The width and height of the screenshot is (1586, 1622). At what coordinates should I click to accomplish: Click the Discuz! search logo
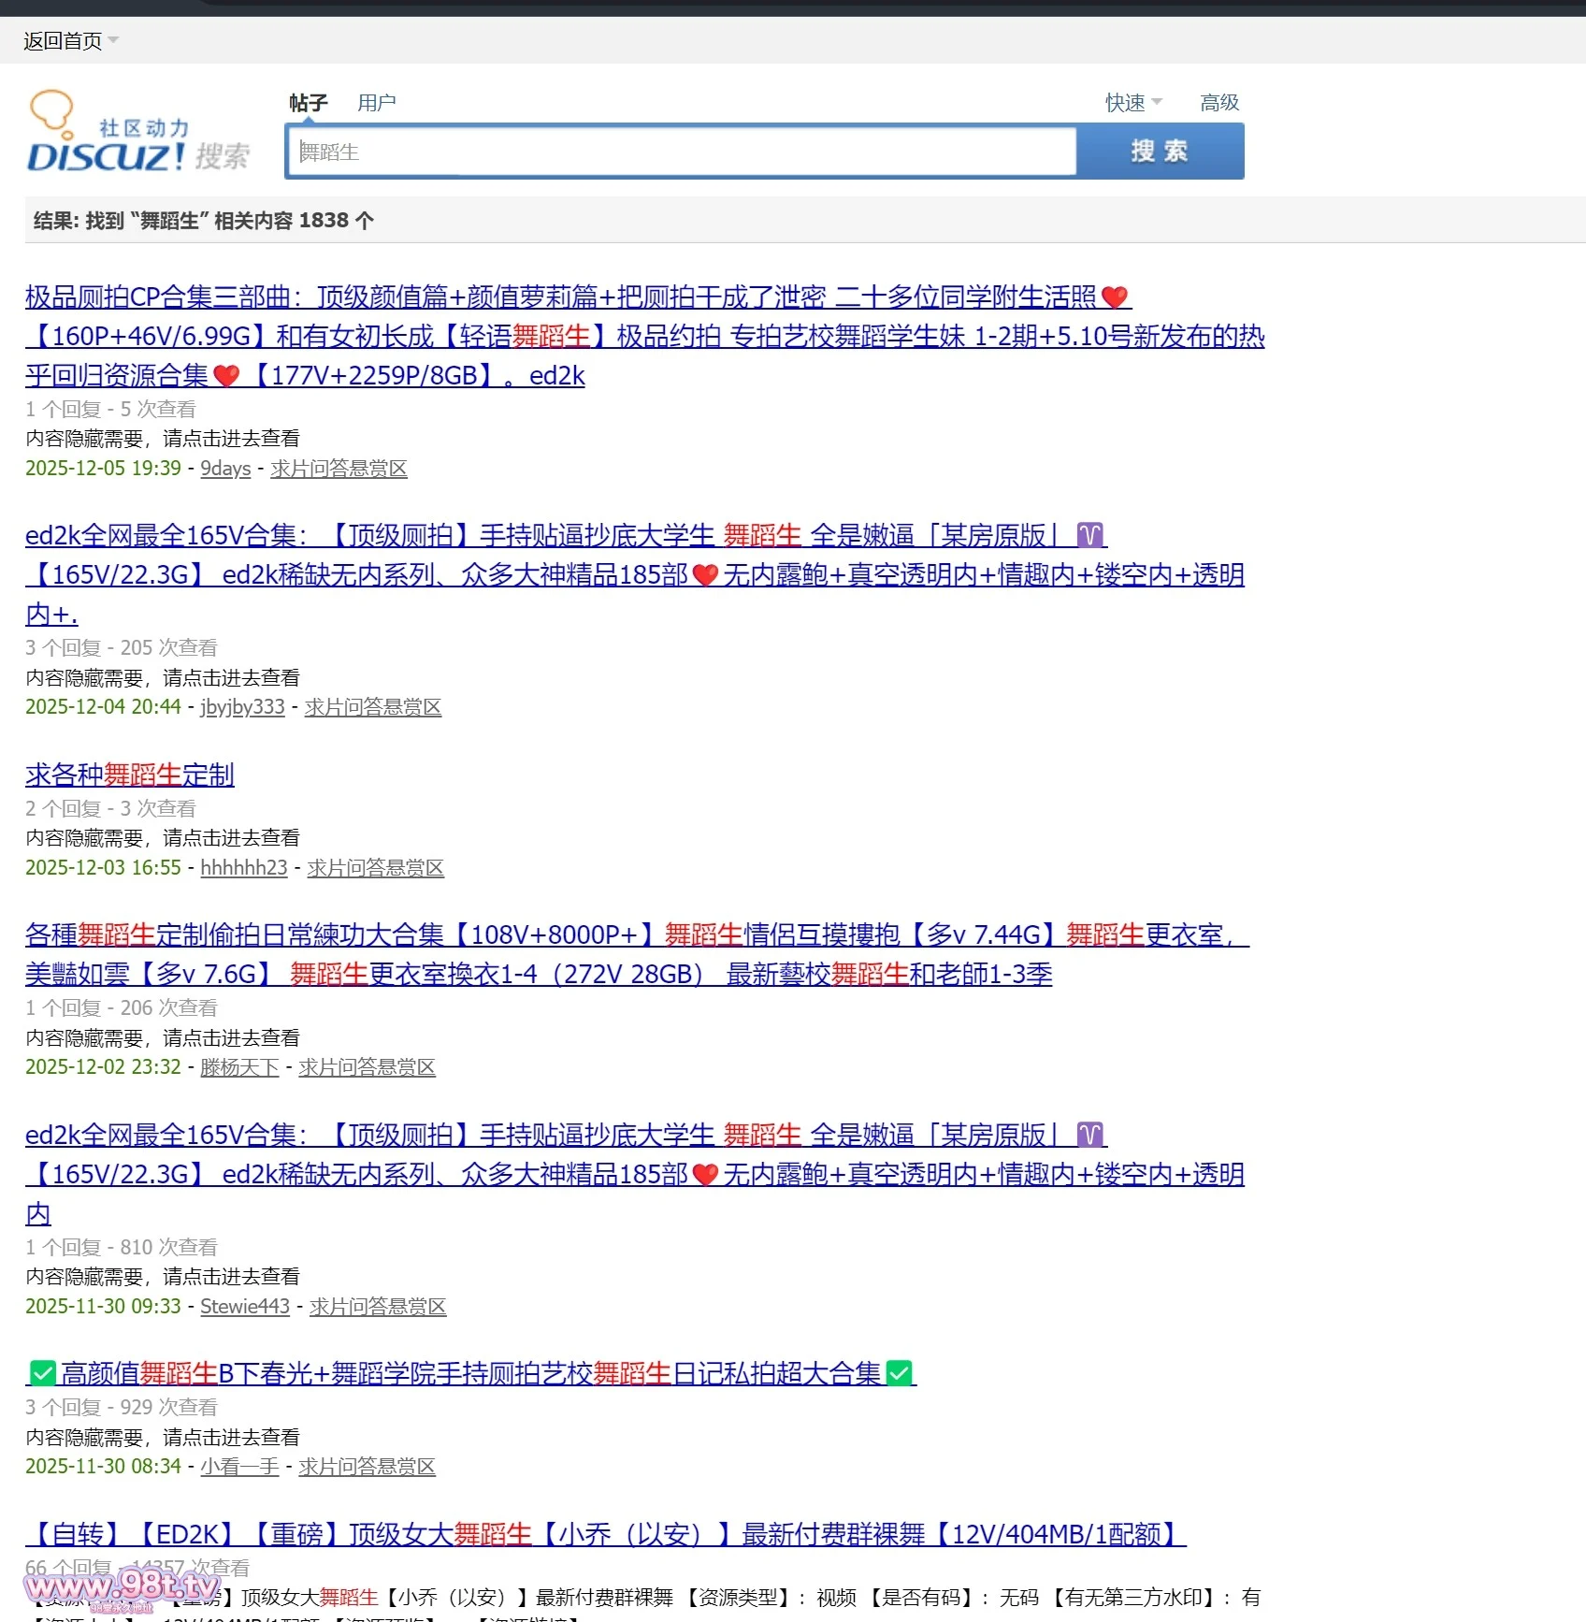click(x=138, y=134)
